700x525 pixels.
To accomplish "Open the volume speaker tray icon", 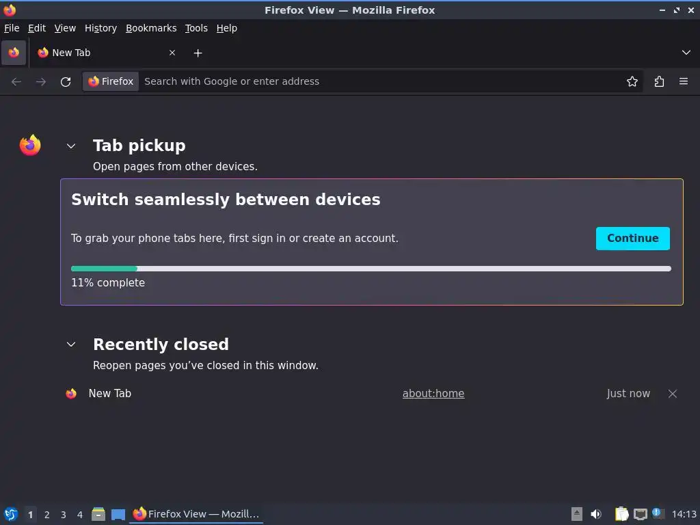I will click(596, 514).
